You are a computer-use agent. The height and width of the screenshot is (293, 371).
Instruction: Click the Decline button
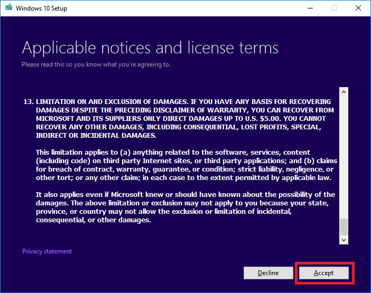268,273
